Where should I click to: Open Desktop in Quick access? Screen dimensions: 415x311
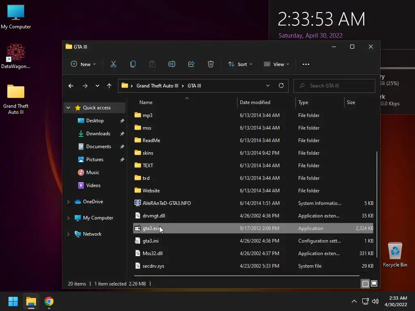(95, 121)
